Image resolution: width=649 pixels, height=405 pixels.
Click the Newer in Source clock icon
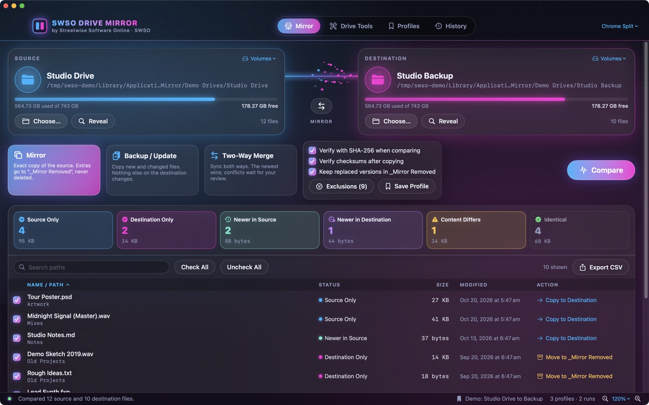[228, 220]
